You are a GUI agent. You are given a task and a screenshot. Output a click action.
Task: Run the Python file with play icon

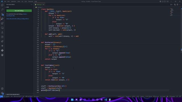171,5
